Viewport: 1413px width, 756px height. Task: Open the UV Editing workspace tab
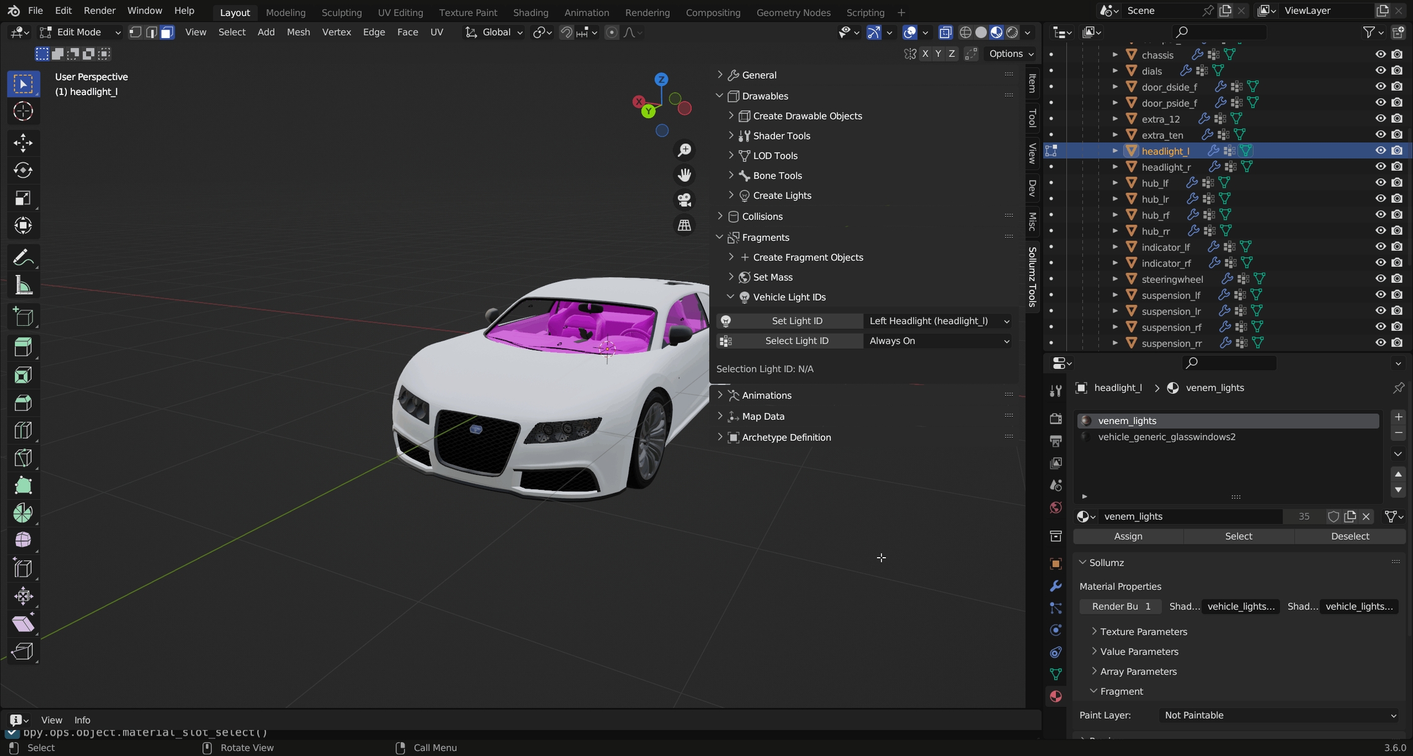pos(400,12)
